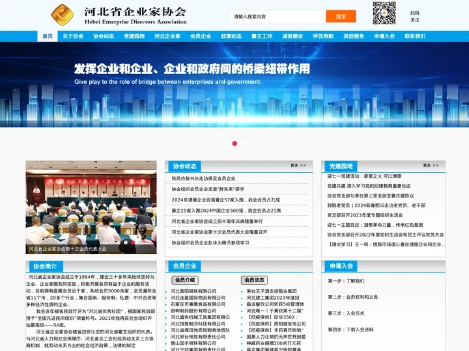Open member 河北鑫阳钢铁有限公司

193,291
